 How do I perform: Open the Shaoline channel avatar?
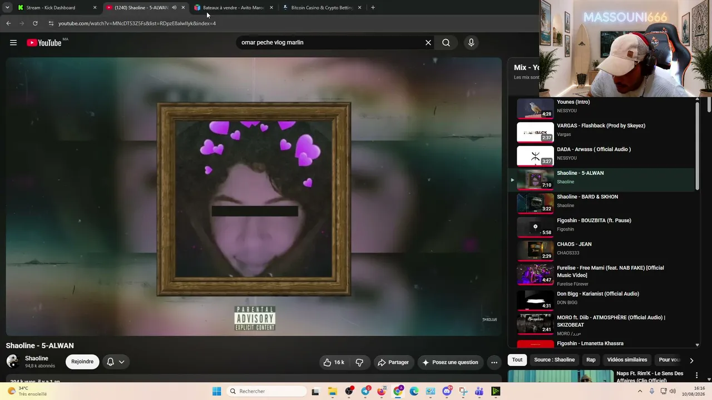tap(13, 362)
